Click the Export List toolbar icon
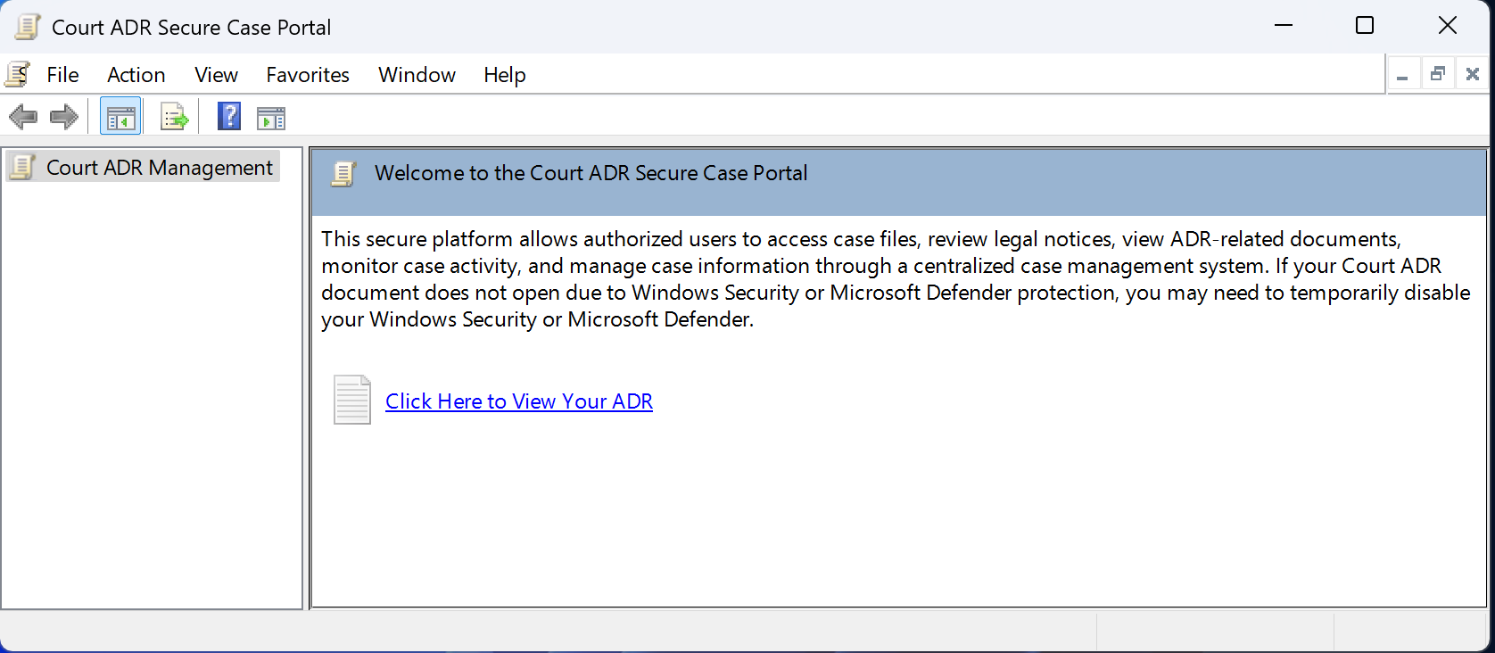 point(174,117)
